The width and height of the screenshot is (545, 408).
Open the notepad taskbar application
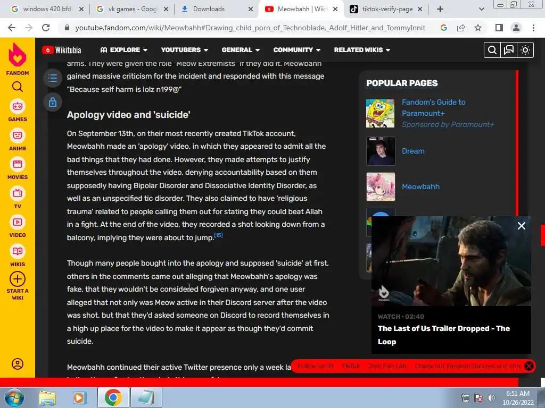146,398
